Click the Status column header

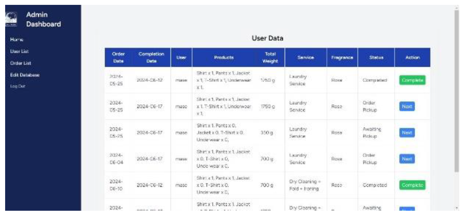coord(376,57)
